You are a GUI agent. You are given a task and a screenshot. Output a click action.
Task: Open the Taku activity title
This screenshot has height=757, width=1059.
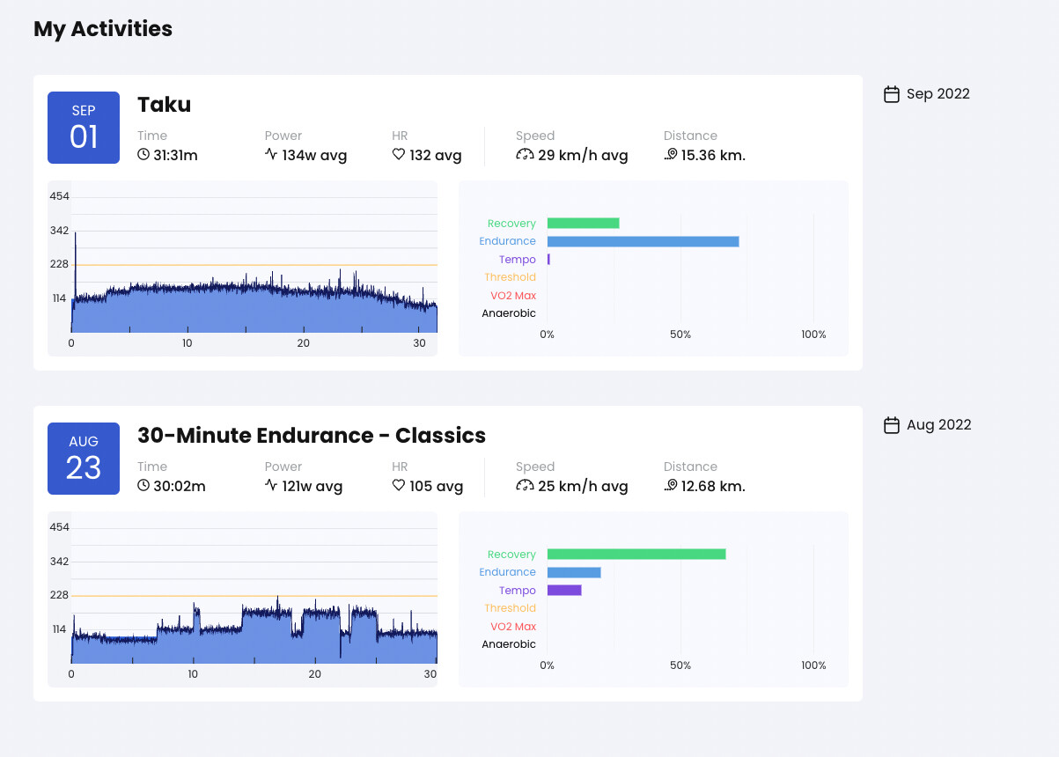pos(164,105)
